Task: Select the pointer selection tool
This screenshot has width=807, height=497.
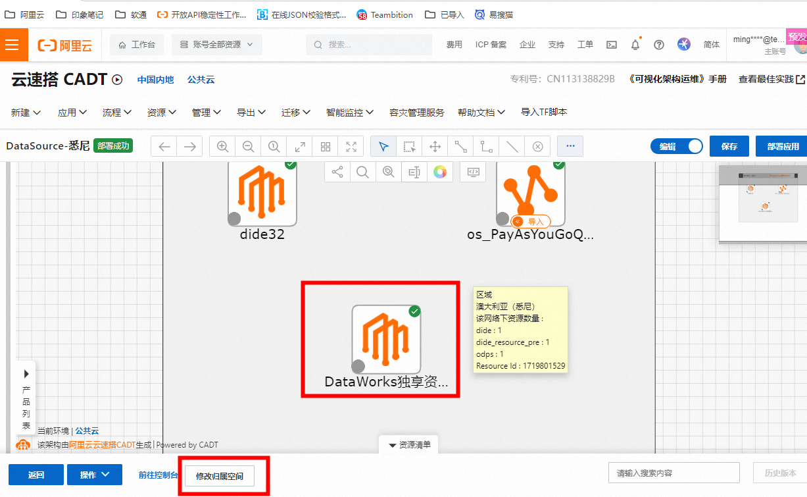Action: tap(383, 146)
